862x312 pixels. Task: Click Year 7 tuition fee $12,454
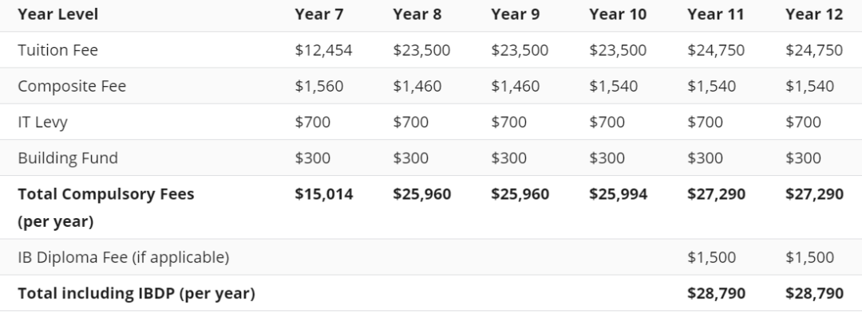tap(323, 50)
